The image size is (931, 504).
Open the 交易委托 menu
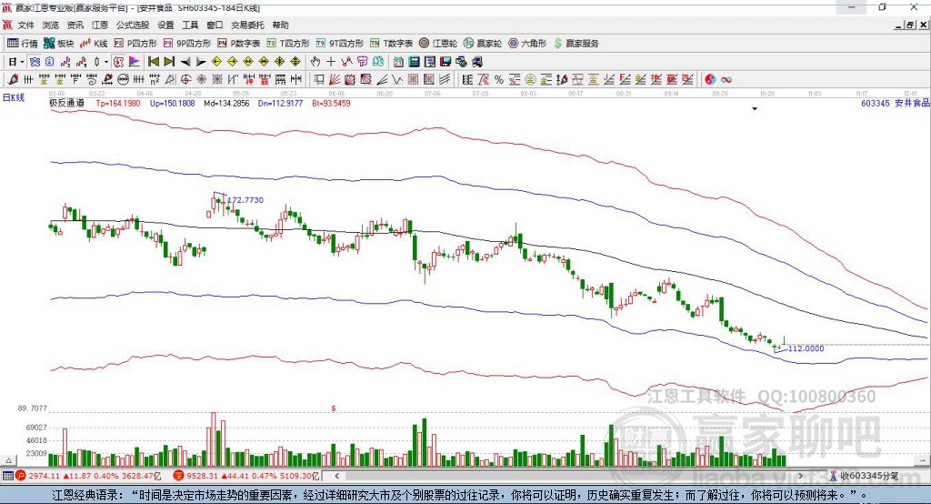[x=247, y=25]
